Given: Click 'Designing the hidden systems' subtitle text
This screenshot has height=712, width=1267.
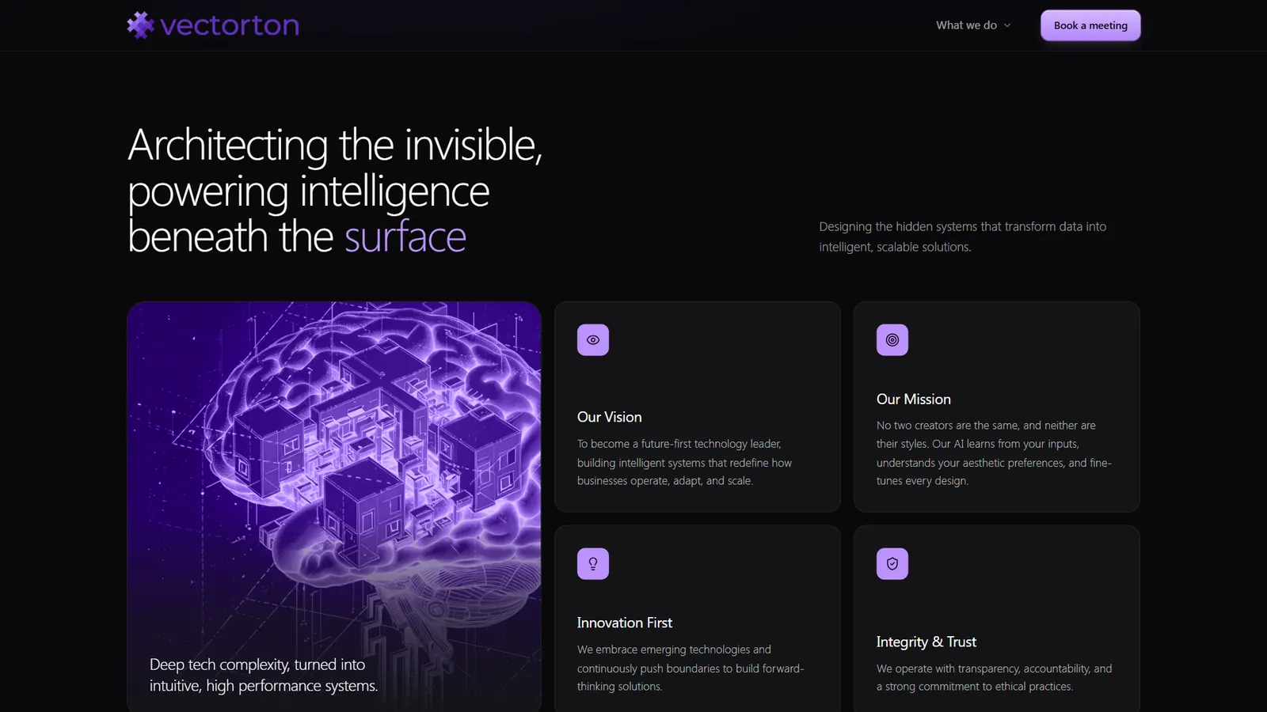Looking at the screenshot, I should (963, 237).
